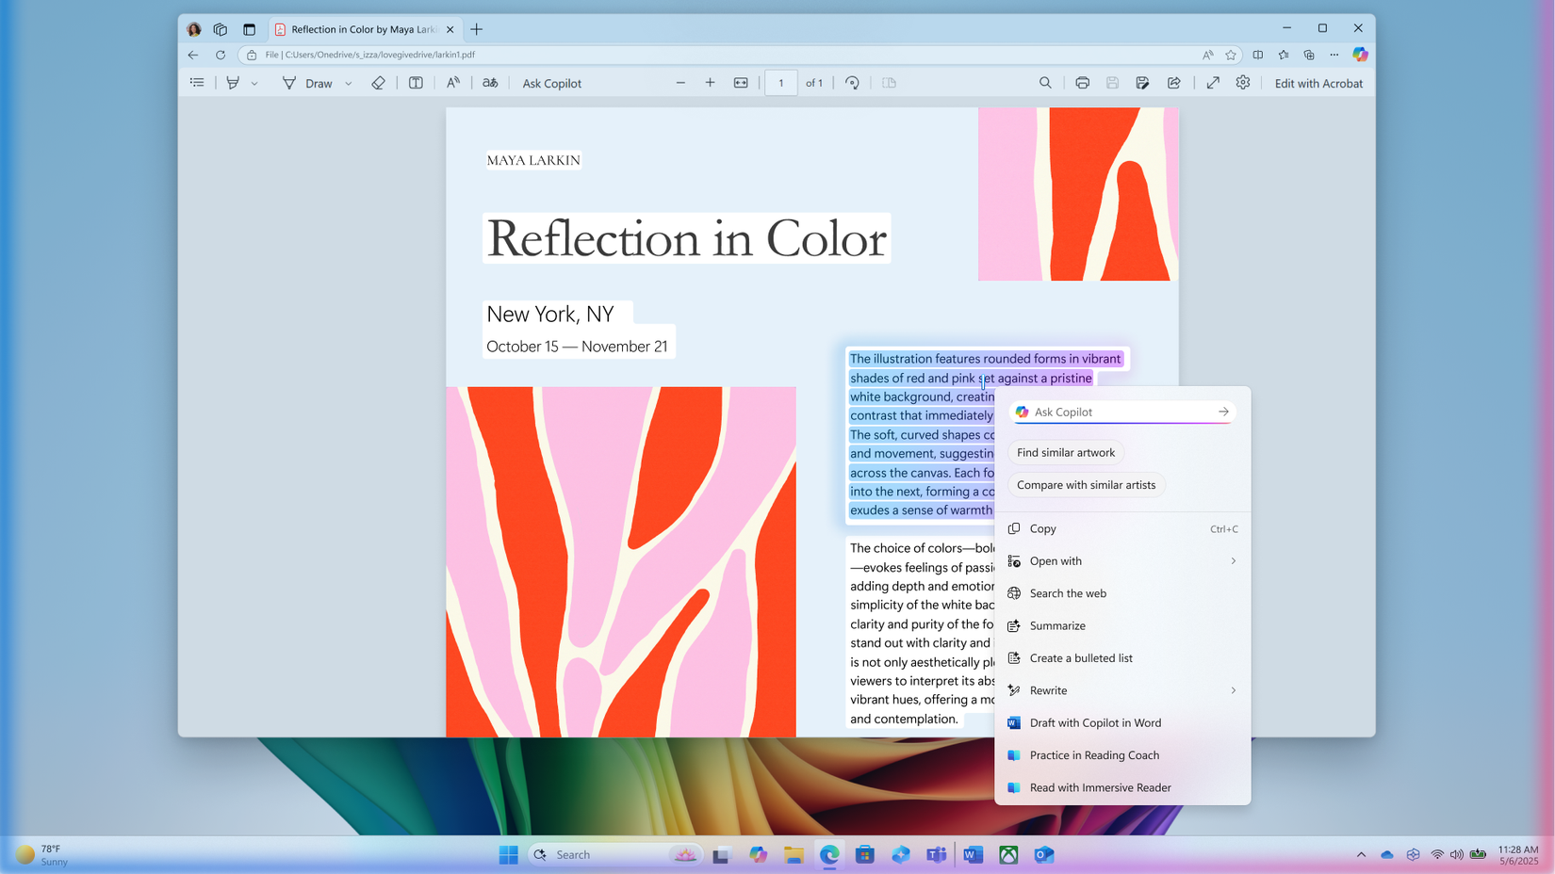The image size is (1555, 874).
Task: Expand the highlighter options dropdown
Action: pos(254,84)
